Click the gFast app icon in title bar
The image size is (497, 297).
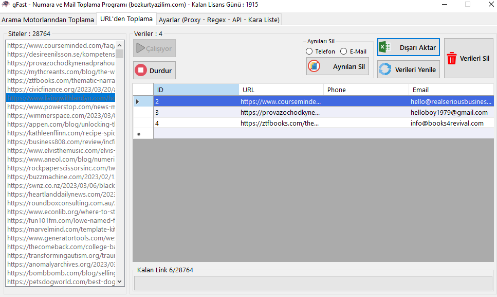click(x=5, y=5)
